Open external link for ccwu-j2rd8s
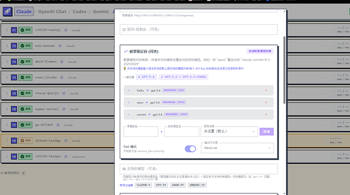Image resolution: width=350 pixels, height=195 pixels. (62, 77)
